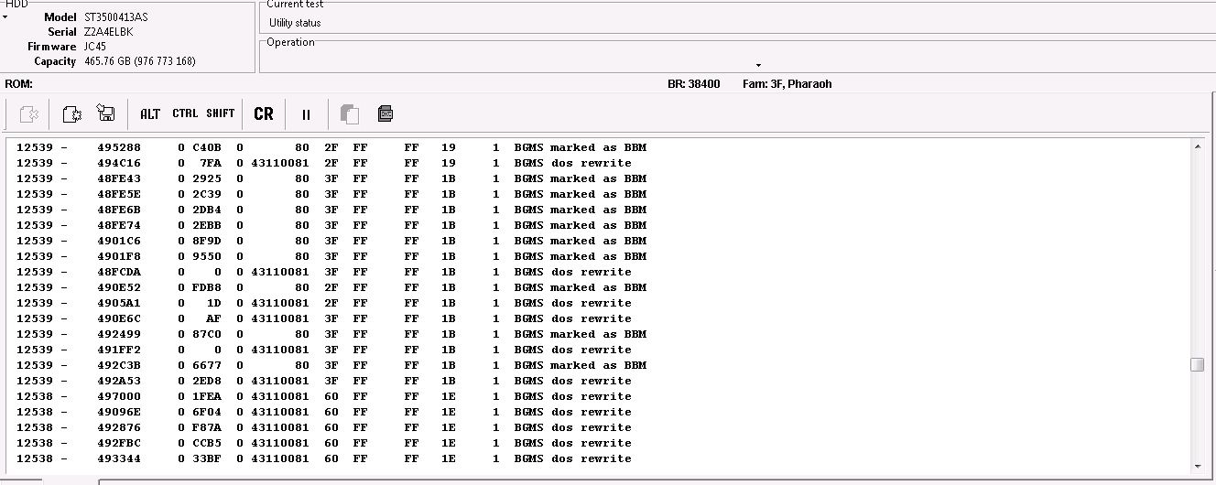Click the grayed-out copy pages icon
The width and height of the screenshot is (1216, 485).
click(349, 114)
